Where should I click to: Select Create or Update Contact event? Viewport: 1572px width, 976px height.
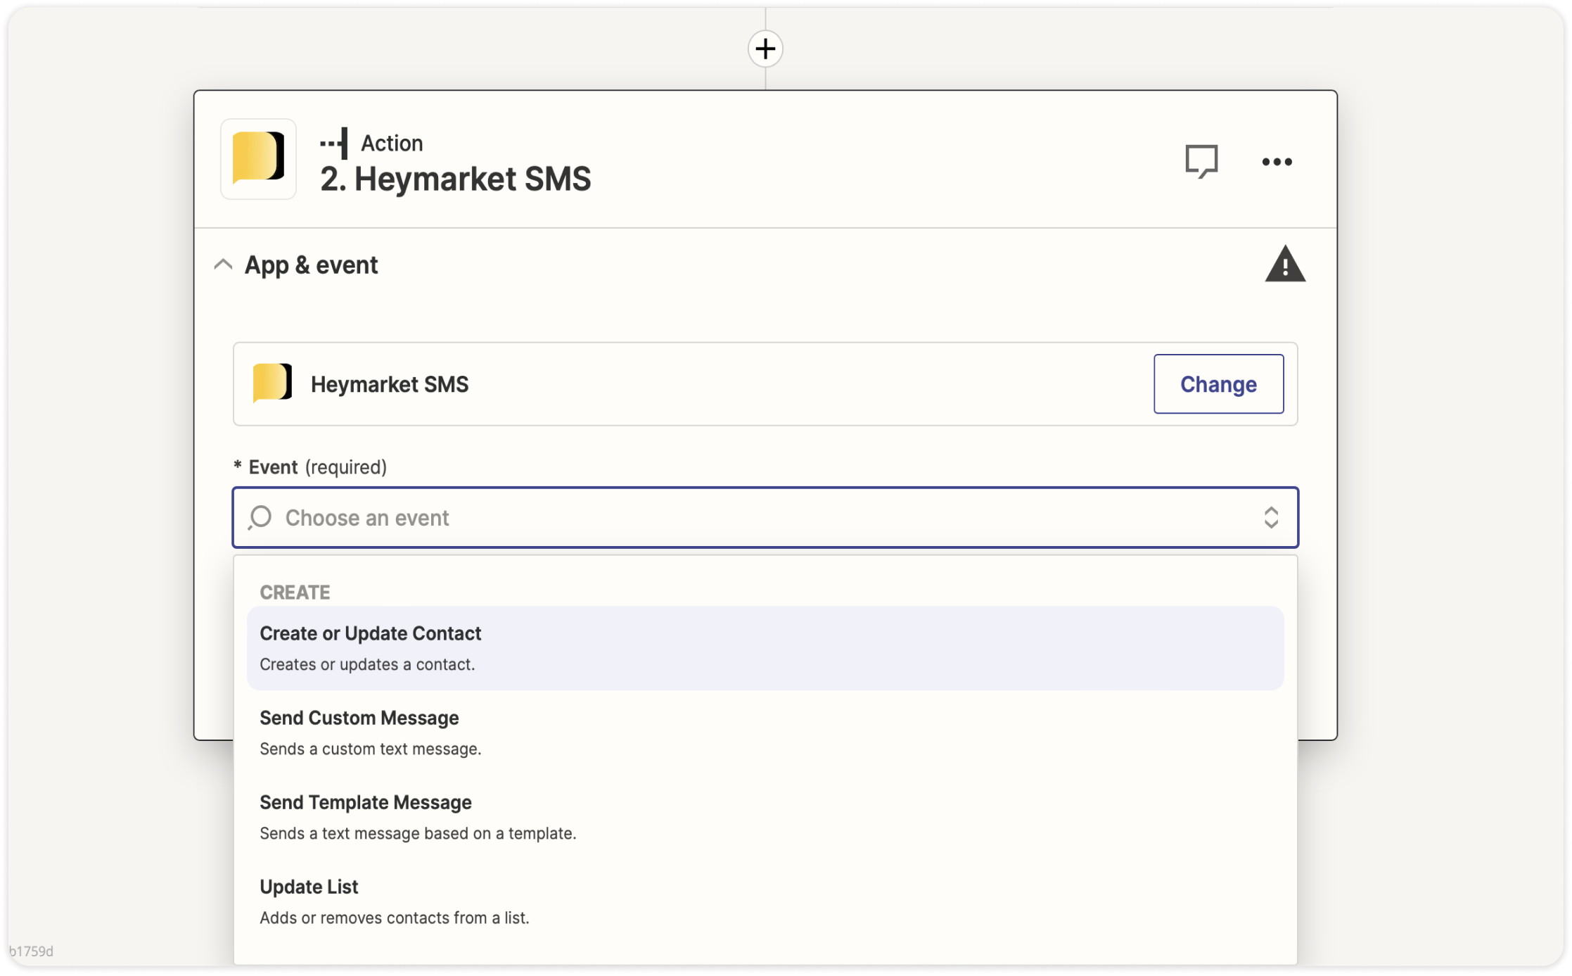tap(765, 648)
